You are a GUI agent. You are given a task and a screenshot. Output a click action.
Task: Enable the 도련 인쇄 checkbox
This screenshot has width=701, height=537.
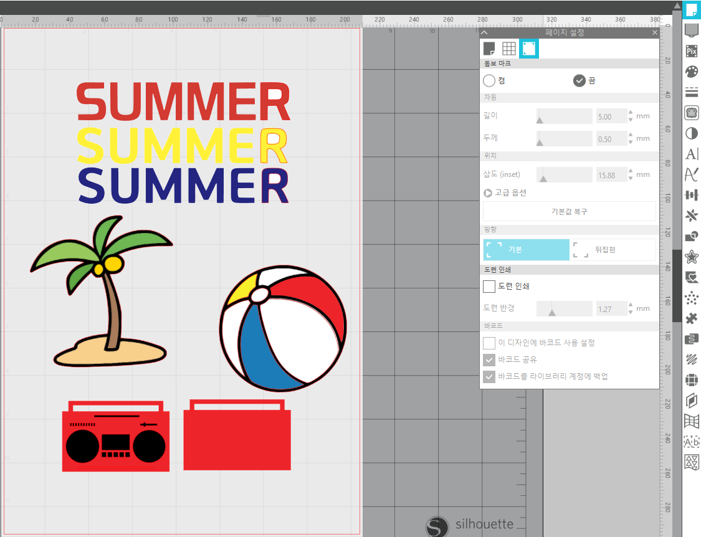489,287
